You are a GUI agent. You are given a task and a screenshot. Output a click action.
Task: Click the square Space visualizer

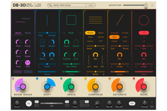(x=71, y=20)
